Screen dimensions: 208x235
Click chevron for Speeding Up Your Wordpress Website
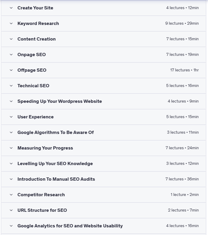pyautogui.click(x=11, y=101)
